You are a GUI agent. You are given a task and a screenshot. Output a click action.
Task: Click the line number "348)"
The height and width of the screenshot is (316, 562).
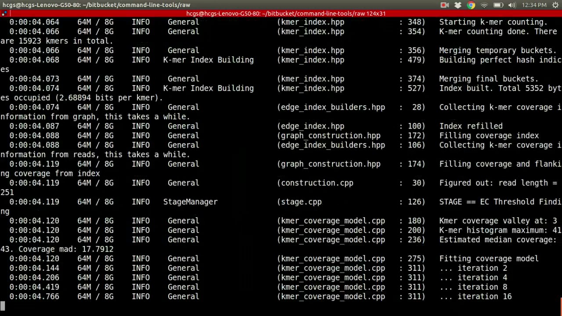pos(416,22)
